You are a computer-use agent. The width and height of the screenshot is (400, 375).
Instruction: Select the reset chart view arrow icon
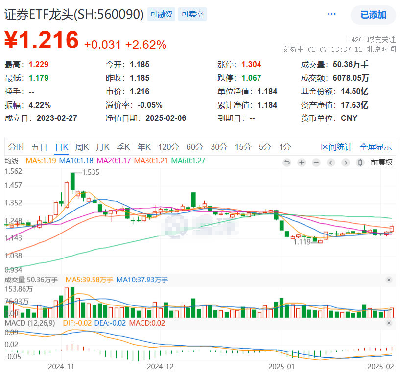click(x=287, y=162)
